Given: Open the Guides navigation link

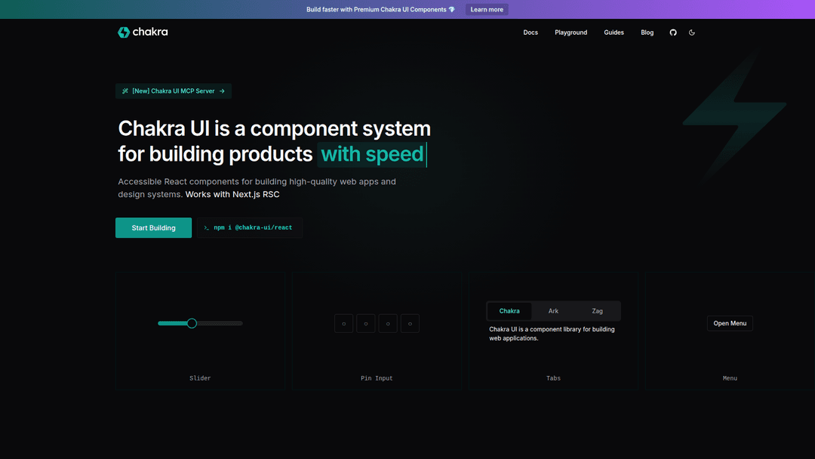Looking at the screenshot, I should pyautogui.click(x=614, y=32).
